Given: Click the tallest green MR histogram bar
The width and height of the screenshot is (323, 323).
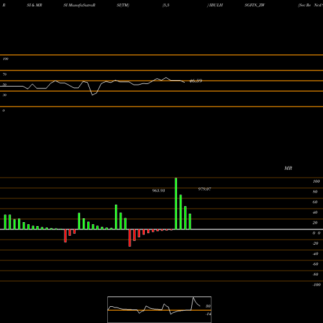Looking at the screenshot, I should tap(176, 203).
